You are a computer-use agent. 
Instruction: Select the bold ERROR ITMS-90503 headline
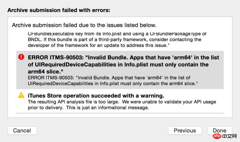pyautogui.click(x=123, y=57)
